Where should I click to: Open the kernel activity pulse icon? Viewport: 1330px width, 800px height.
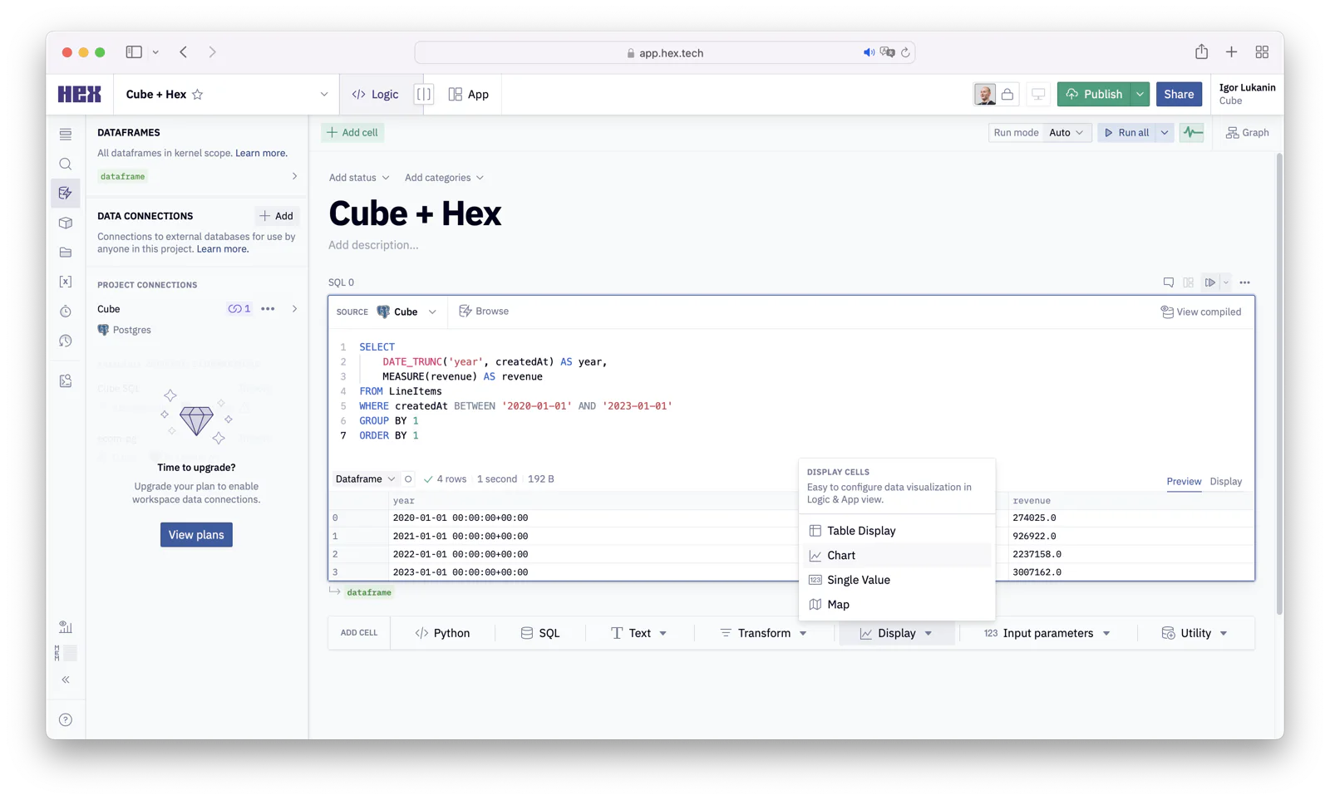1192,132
